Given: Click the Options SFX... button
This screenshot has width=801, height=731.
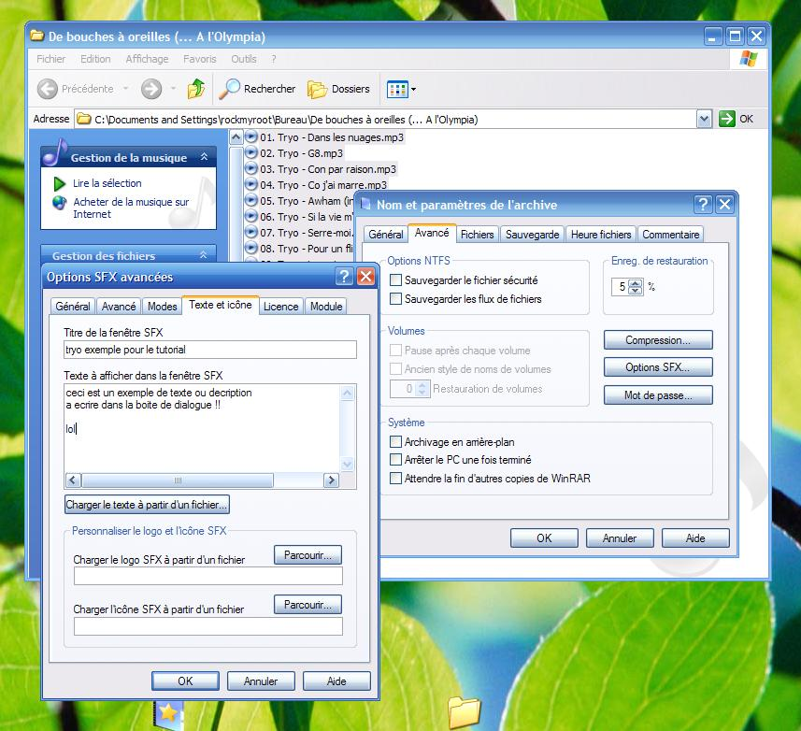Looking at the screenshot, I should point(657,367).
